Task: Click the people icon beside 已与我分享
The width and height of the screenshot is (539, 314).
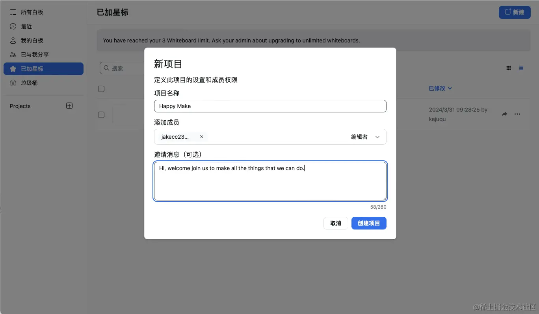Action: point(13,55)
